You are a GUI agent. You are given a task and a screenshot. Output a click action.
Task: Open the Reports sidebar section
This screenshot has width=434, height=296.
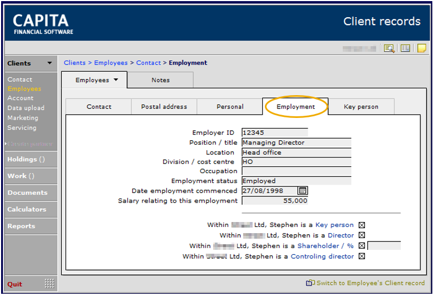[x=31, y=226]
